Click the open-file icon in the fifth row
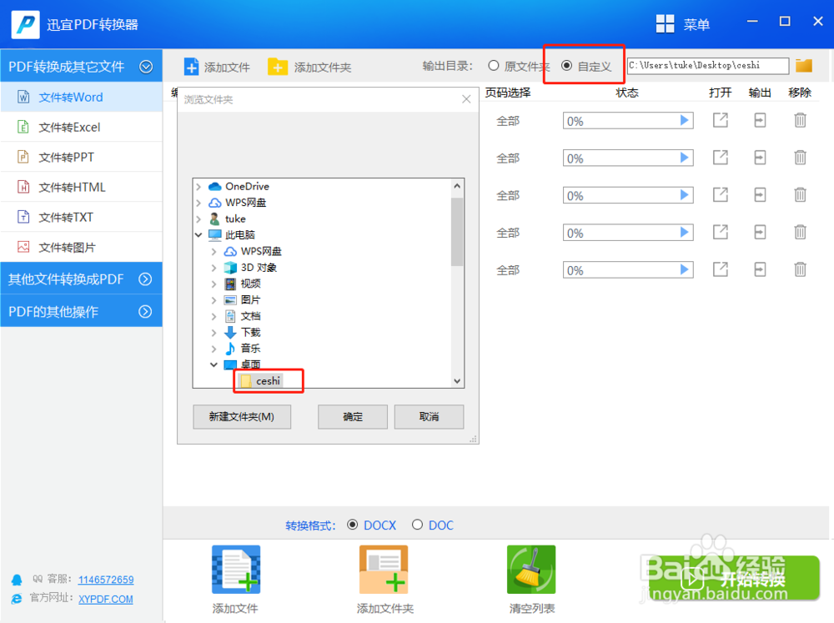The height and width of the screenshot is (623, 834). tap(721, 269)
